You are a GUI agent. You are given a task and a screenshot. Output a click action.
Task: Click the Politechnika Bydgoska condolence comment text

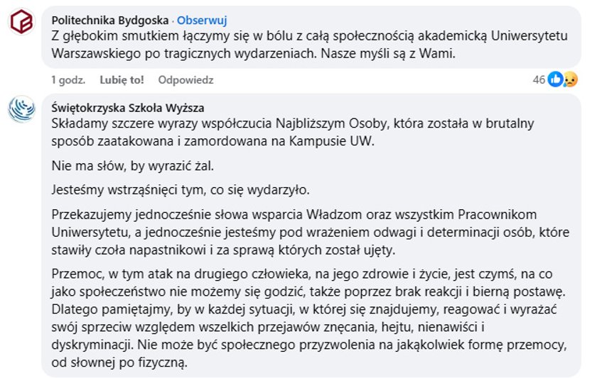coord(310,45)
